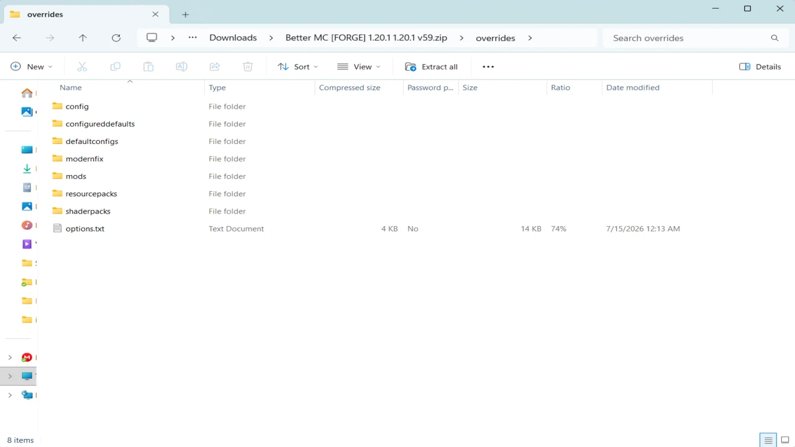This screenshot has width=795, height=447.
Task: Select the resourcepacks folder
Action: (84, 193)
